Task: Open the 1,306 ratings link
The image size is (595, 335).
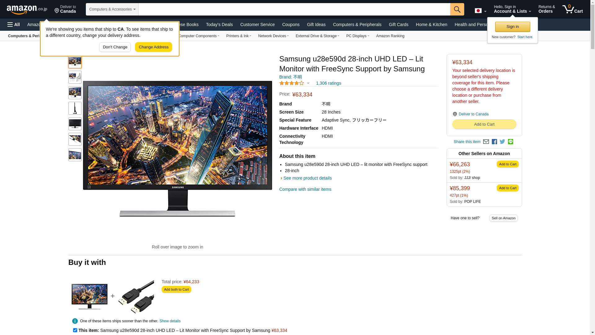Action: [328, 83]
